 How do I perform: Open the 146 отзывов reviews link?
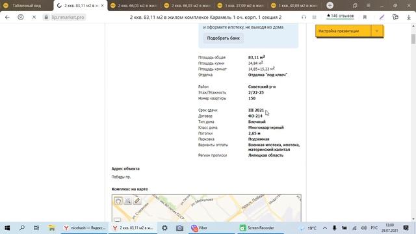(x=340, y=16)
